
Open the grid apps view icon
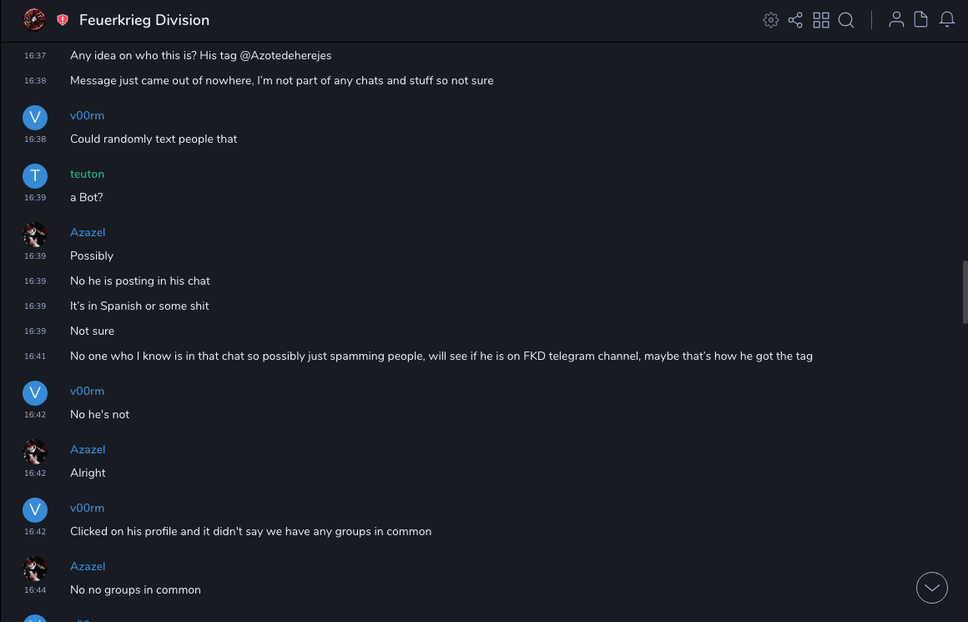(x=821, y=20)
